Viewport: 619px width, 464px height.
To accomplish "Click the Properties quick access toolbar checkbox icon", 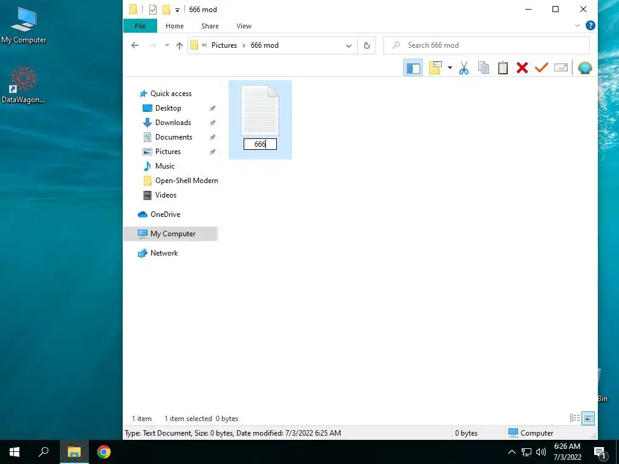I will pos(153,10).
